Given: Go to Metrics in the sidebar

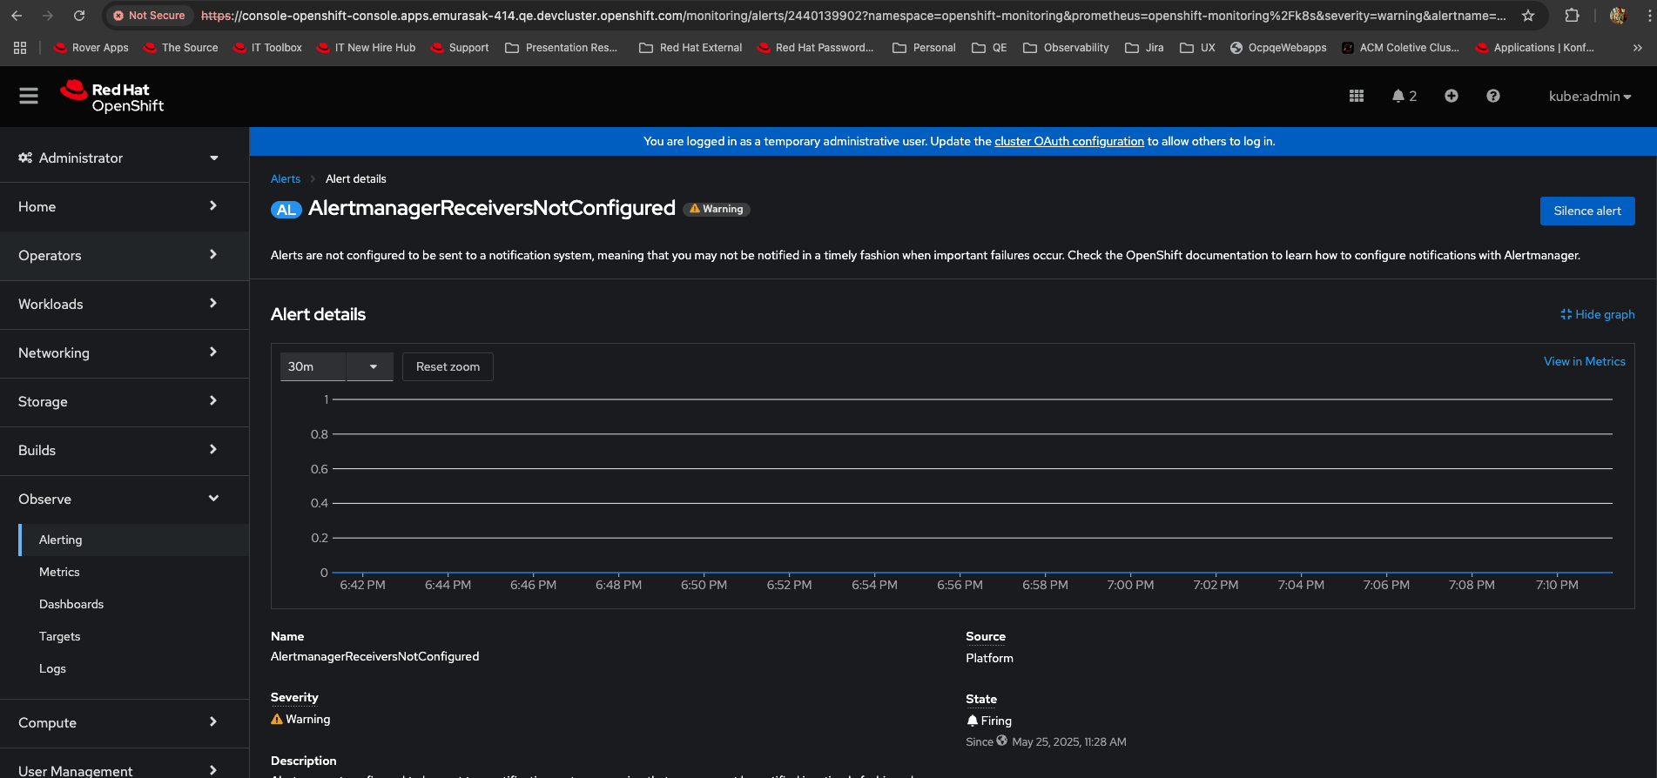Looking at the screenshot, I should pos(59,573).
